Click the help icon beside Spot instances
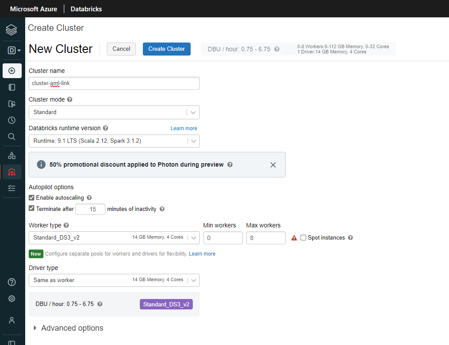The height and width of the screenshot is (345, 449). (x=350, y=237)
